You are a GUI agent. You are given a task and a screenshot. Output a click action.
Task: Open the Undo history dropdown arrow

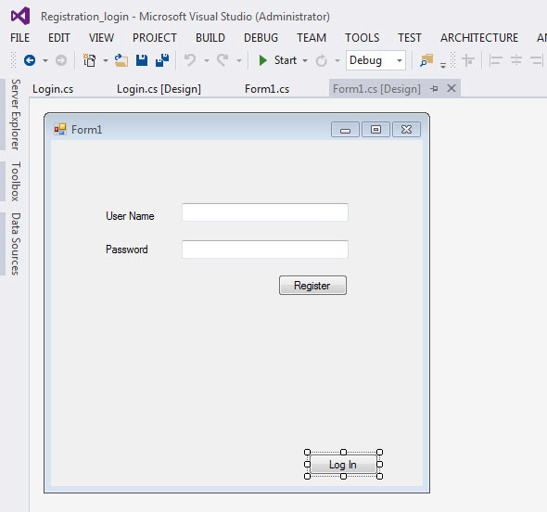[207, 60]
